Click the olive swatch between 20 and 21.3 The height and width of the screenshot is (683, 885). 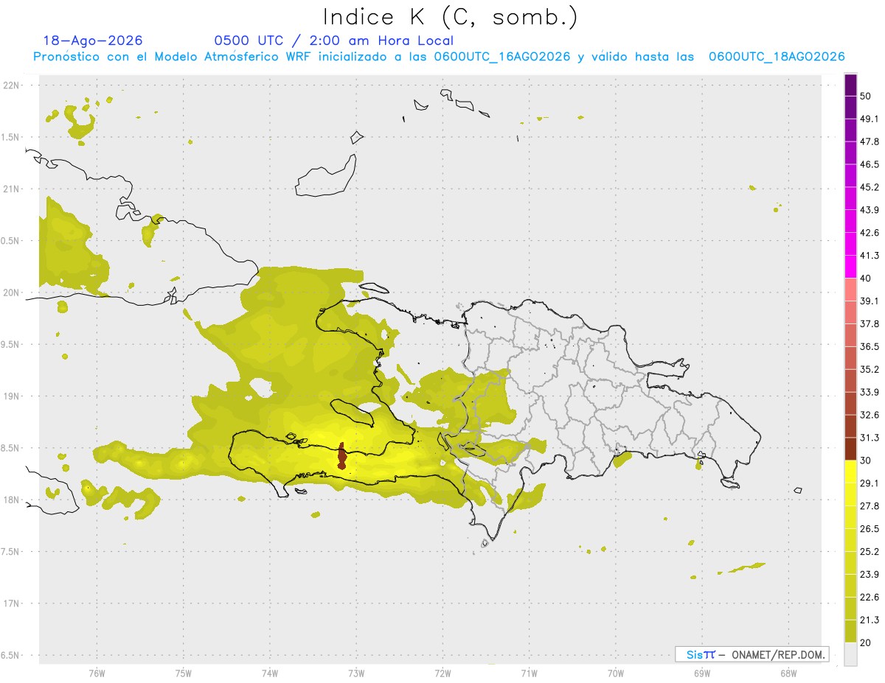coord(851,631)
